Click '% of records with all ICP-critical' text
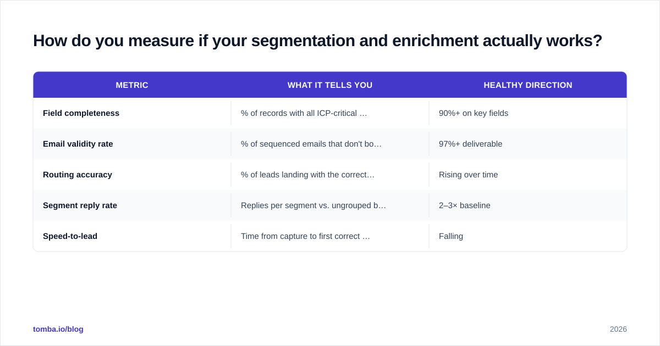 (x=304, y=113)
